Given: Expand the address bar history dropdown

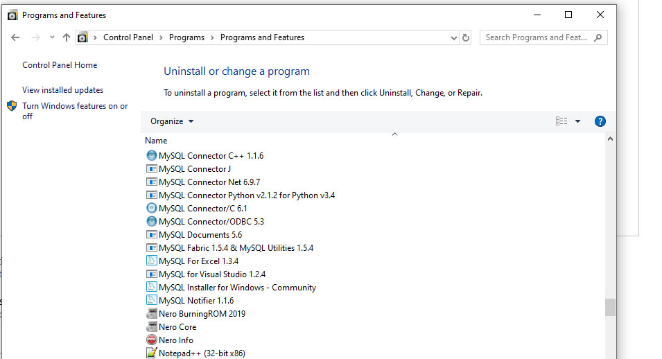Looking at the screenshot, I should tap(454, 37).
